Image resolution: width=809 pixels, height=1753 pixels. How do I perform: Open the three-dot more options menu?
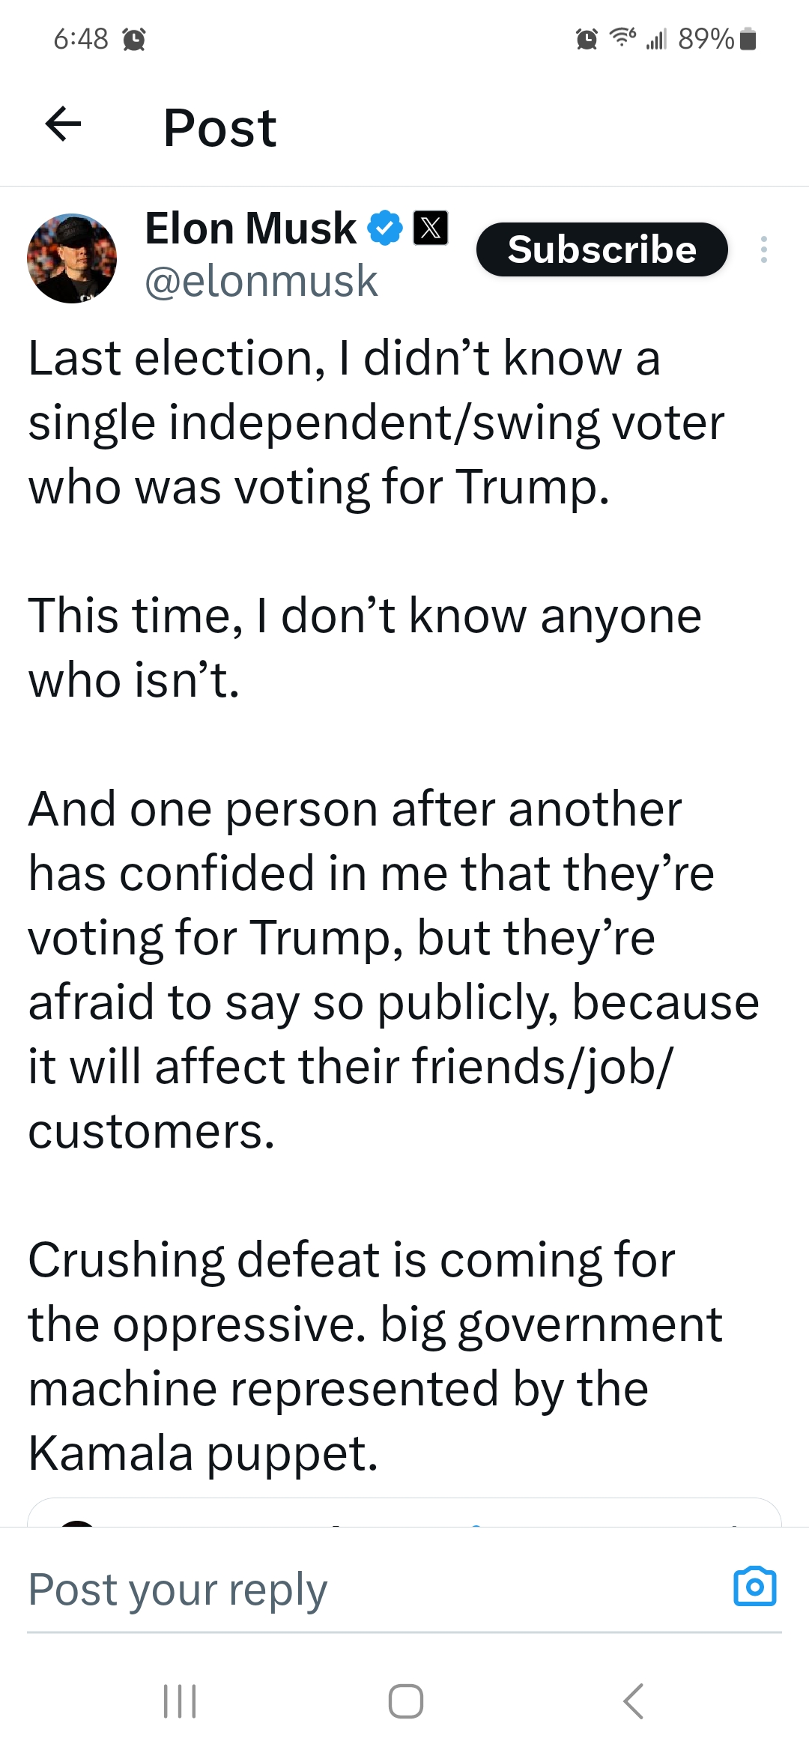[x=763, y=249]
